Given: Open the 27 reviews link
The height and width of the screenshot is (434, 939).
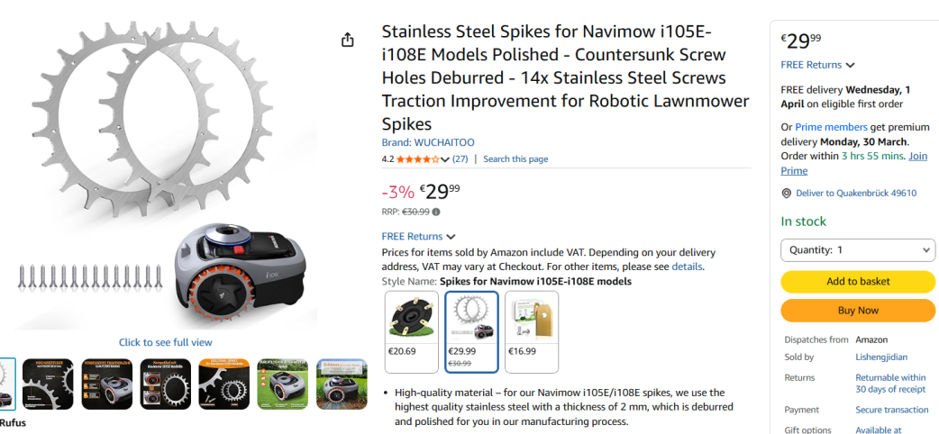Looking at the screenshot, I should (460, 159).
